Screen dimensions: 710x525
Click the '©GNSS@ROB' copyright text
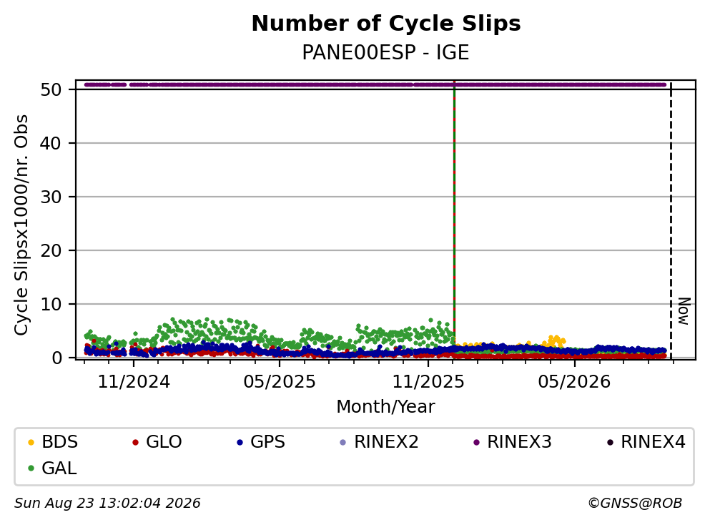coord(635,503)
